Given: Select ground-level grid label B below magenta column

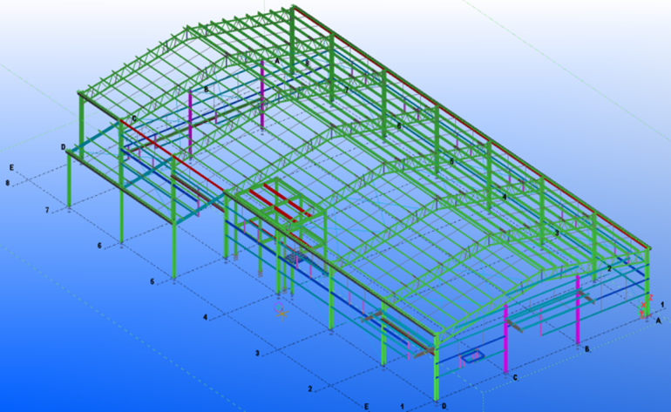Looking at the screenshot, I should pos(586,349).
